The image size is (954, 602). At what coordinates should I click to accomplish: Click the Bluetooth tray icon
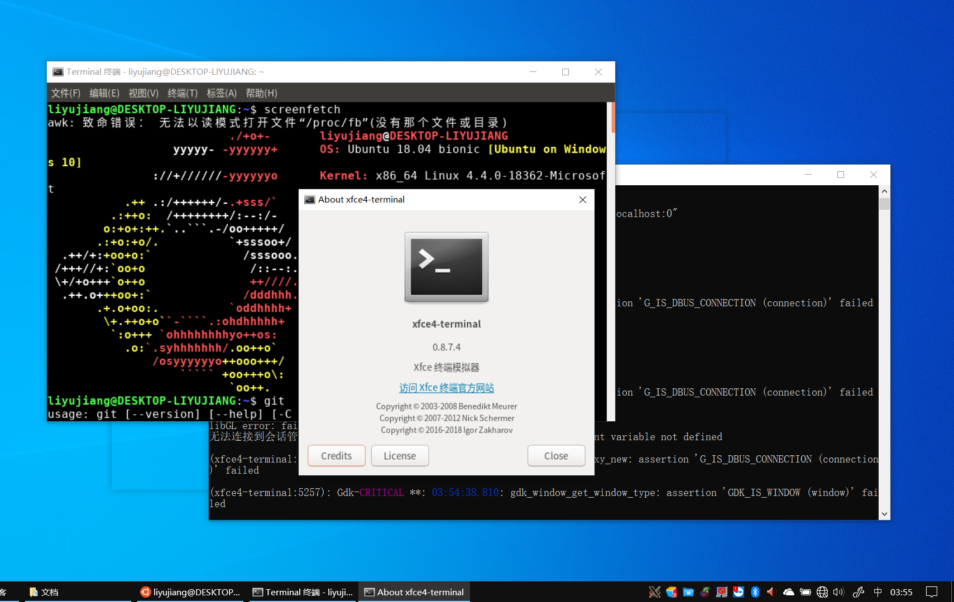(755, 592)
